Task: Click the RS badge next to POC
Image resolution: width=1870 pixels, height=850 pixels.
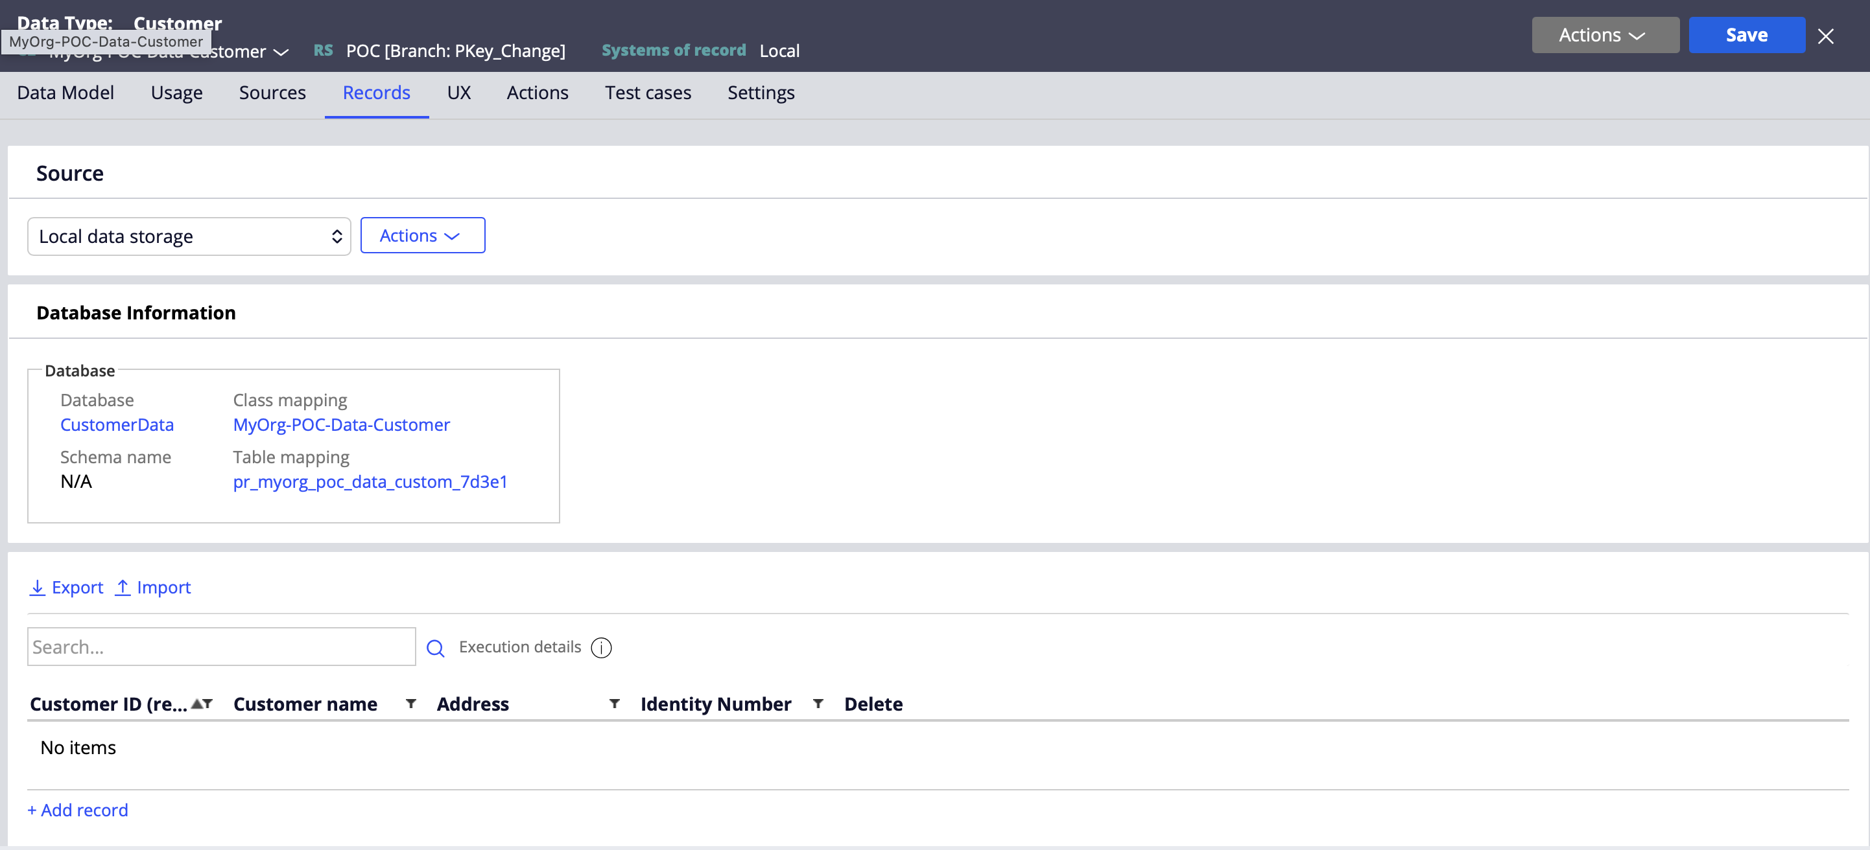Action: tap(323, 50)
